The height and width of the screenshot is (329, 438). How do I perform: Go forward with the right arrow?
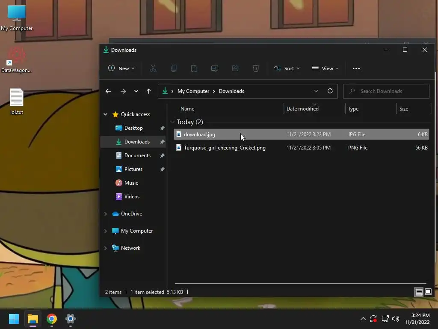[123, 91]
